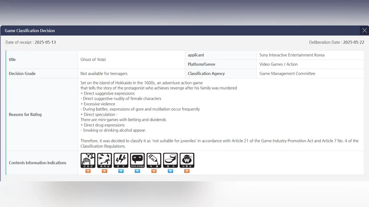Click the orange badge under the violence icon
Screen dimensions: 369x207
tap(105, 171)
